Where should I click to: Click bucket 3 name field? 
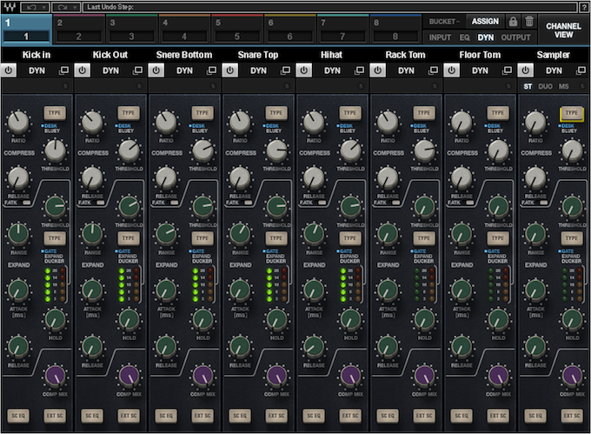click(x=131, y=37)
